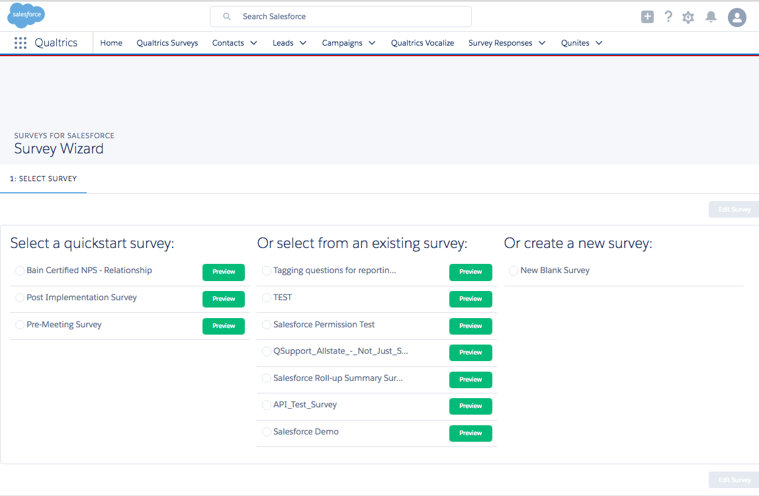Viewport: 759px width, 496px height.
Task: Select the Post Implementation Survey radio
Action: tap(20, 298)
